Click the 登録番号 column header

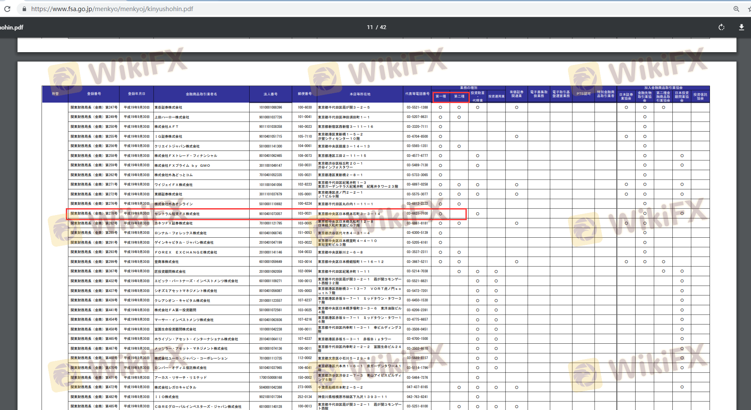[94, 94]
